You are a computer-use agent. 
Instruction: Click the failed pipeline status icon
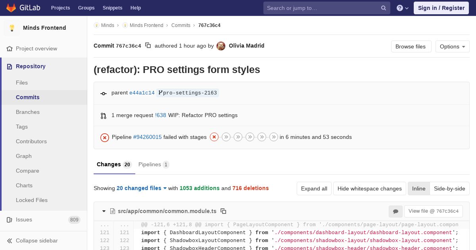[105, 137]
